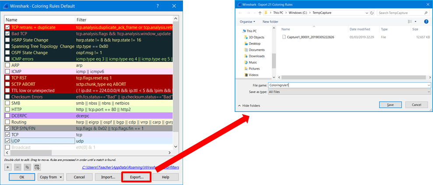The image size is (433, 185).
Task: Click the minus icon to delete selected rule
Action: point(18,167)
